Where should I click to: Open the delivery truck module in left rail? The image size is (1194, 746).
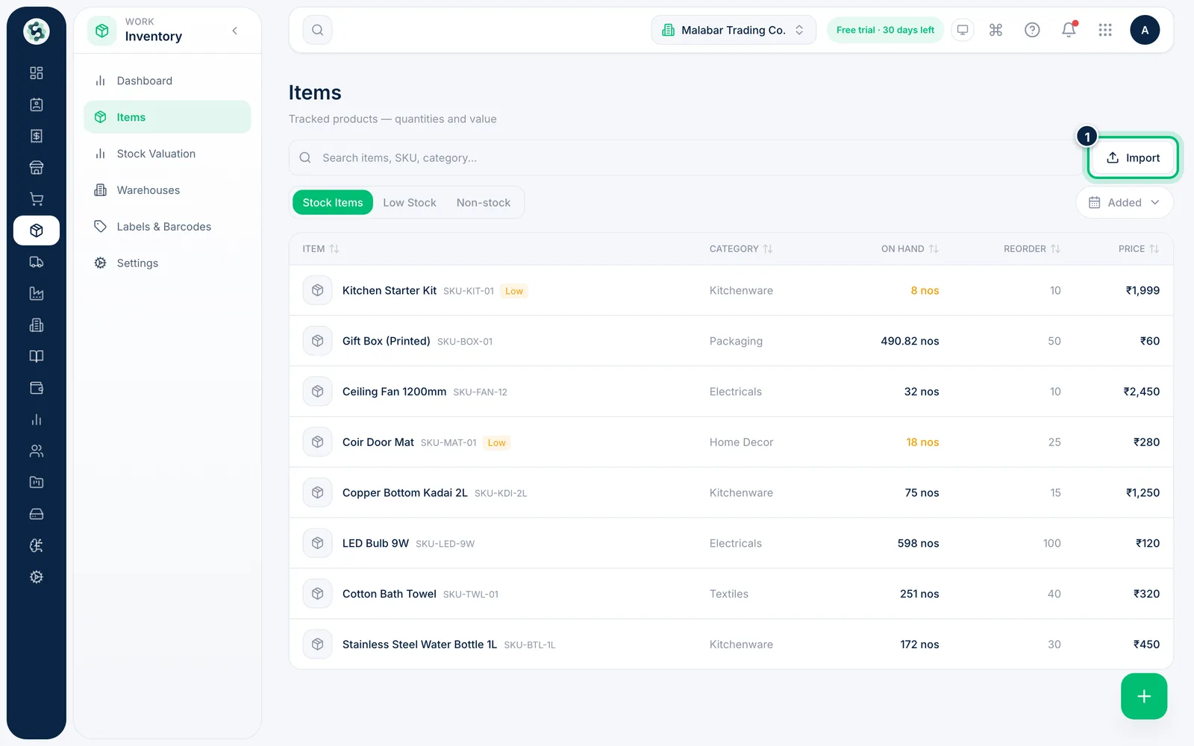tap(37, 262)
